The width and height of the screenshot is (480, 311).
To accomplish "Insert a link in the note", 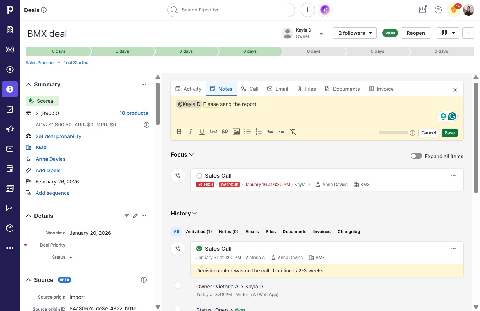I will [x=213, y=132].
